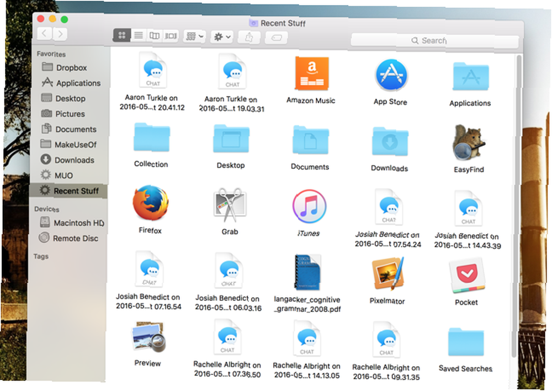This screenshot has width=552, height=391.
Task: Open the Amazon Music app icon
Action: coord(311,73)
